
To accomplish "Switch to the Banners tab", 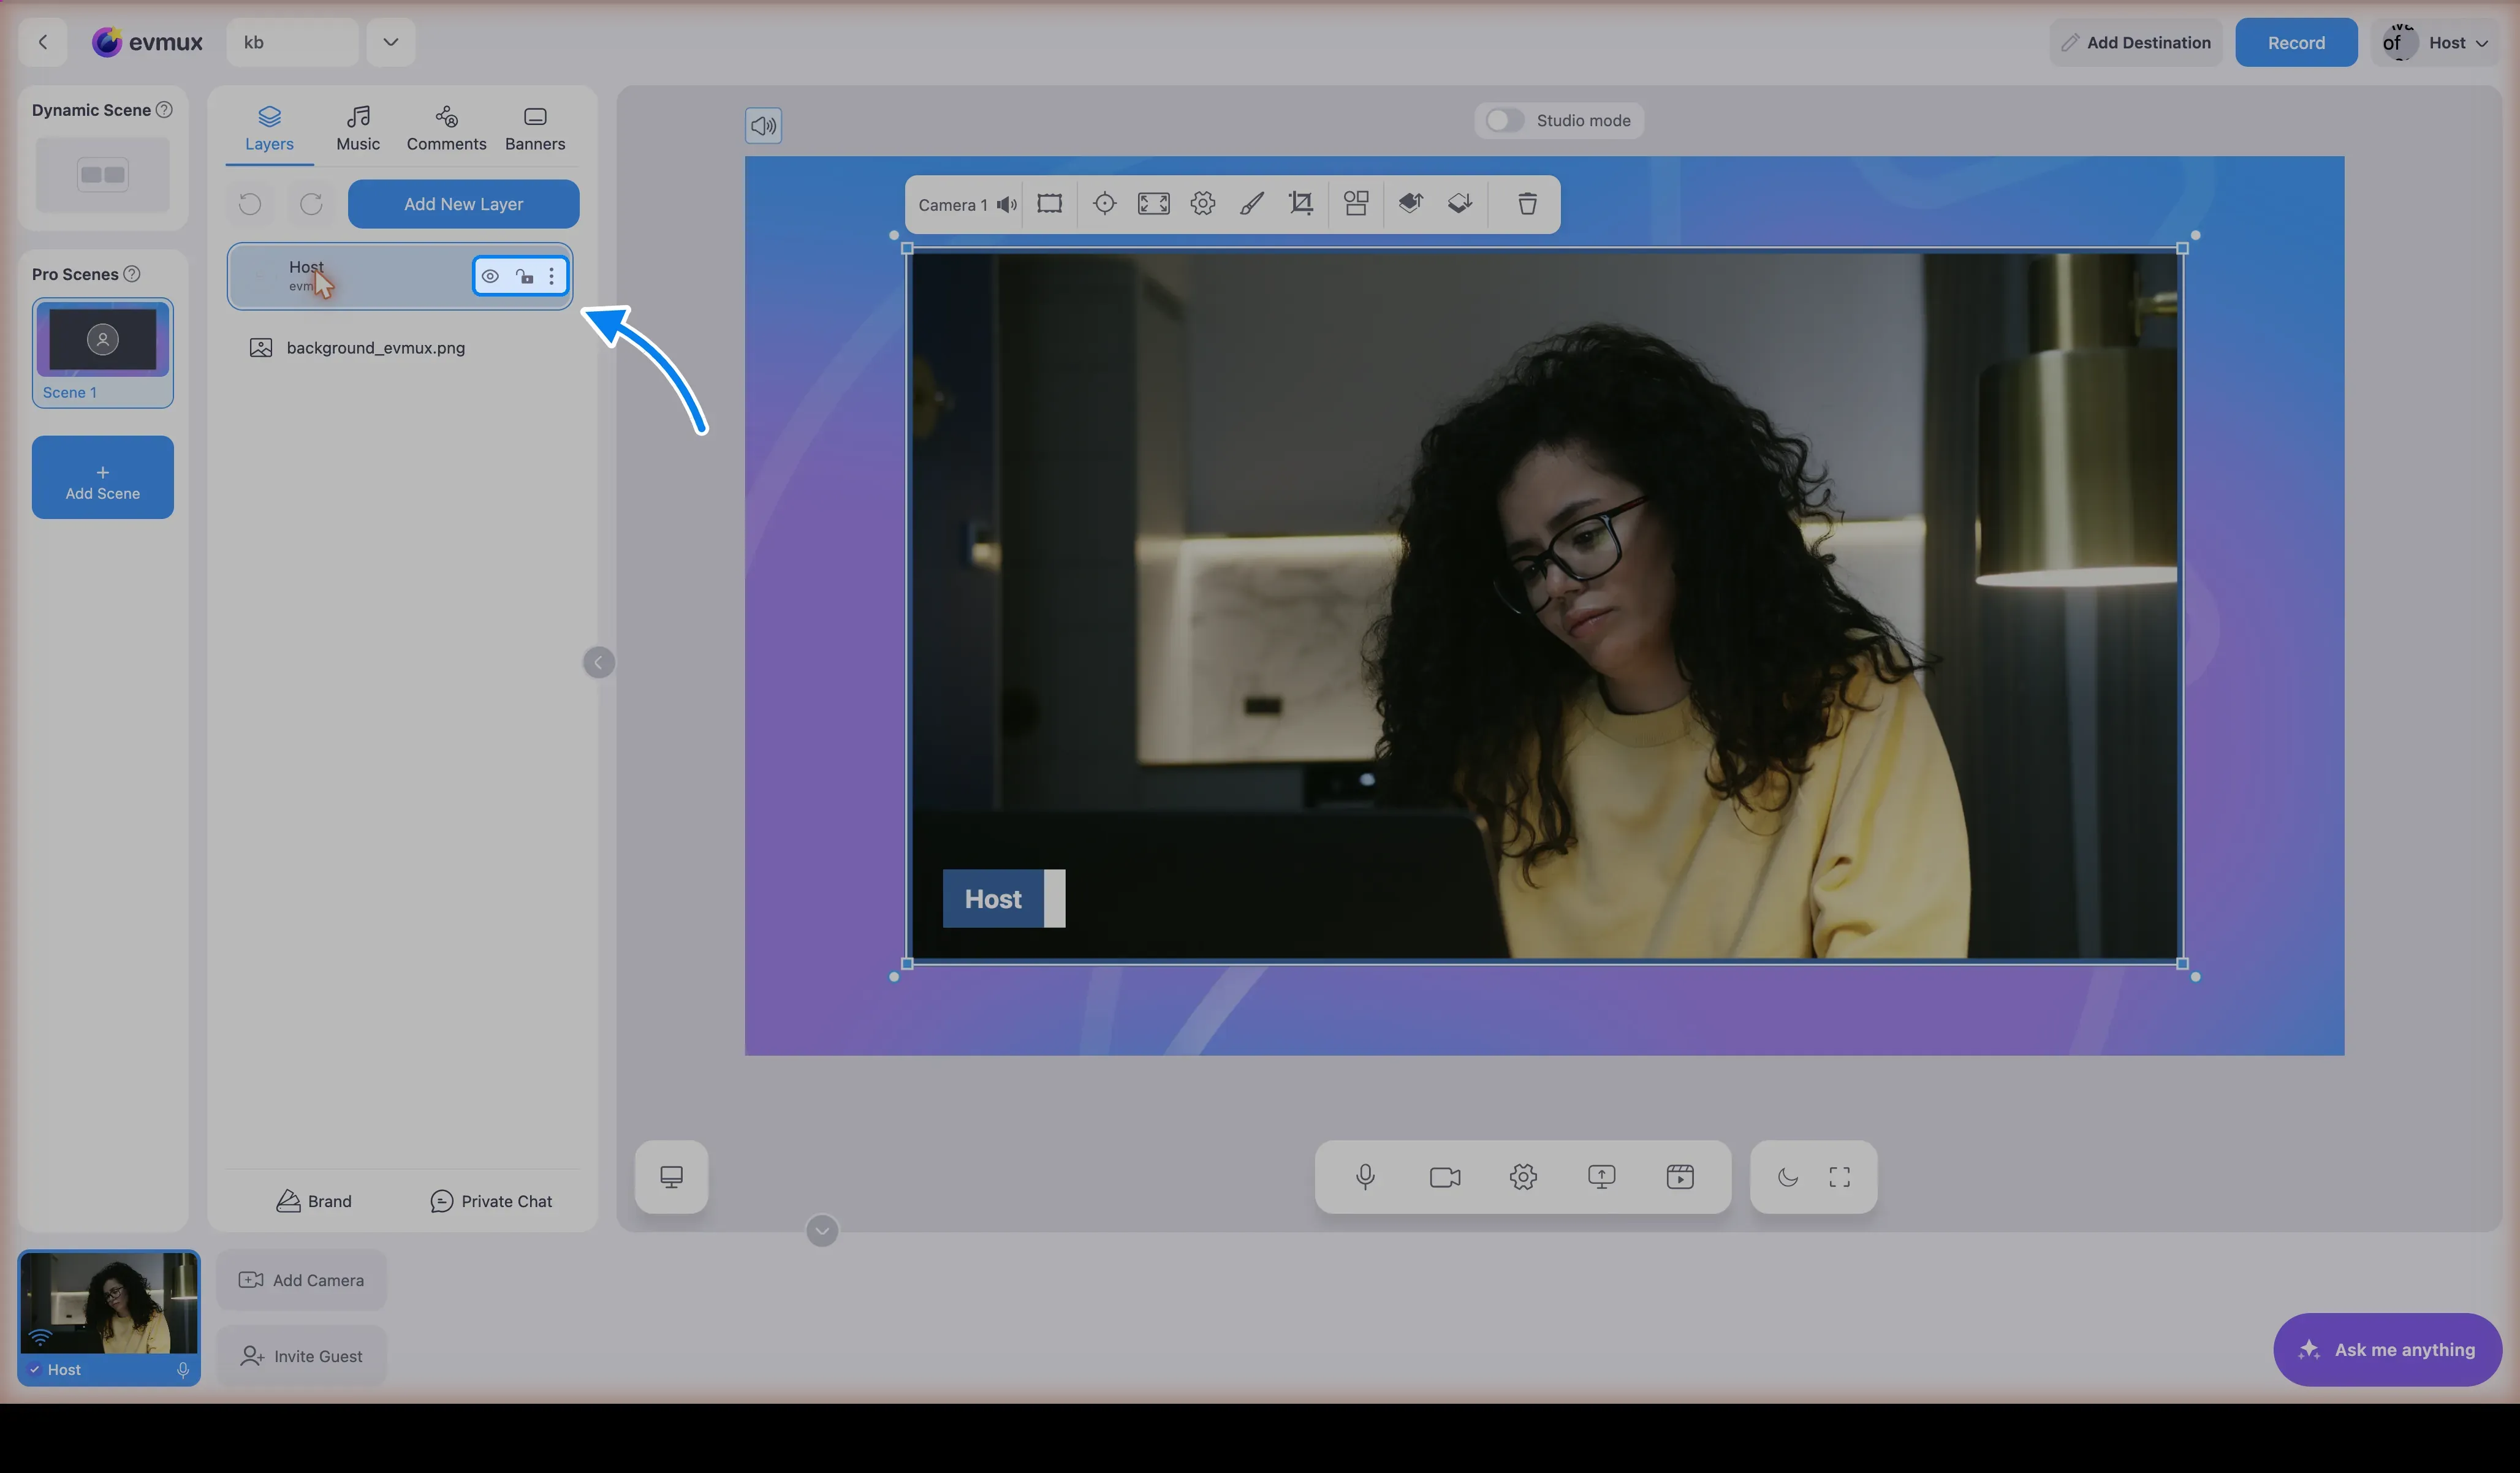I will (535, 129).
